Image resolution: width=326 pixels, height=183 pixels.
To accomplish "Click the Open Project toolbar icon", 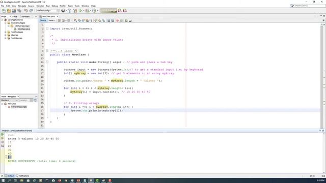I will point(14,11).
